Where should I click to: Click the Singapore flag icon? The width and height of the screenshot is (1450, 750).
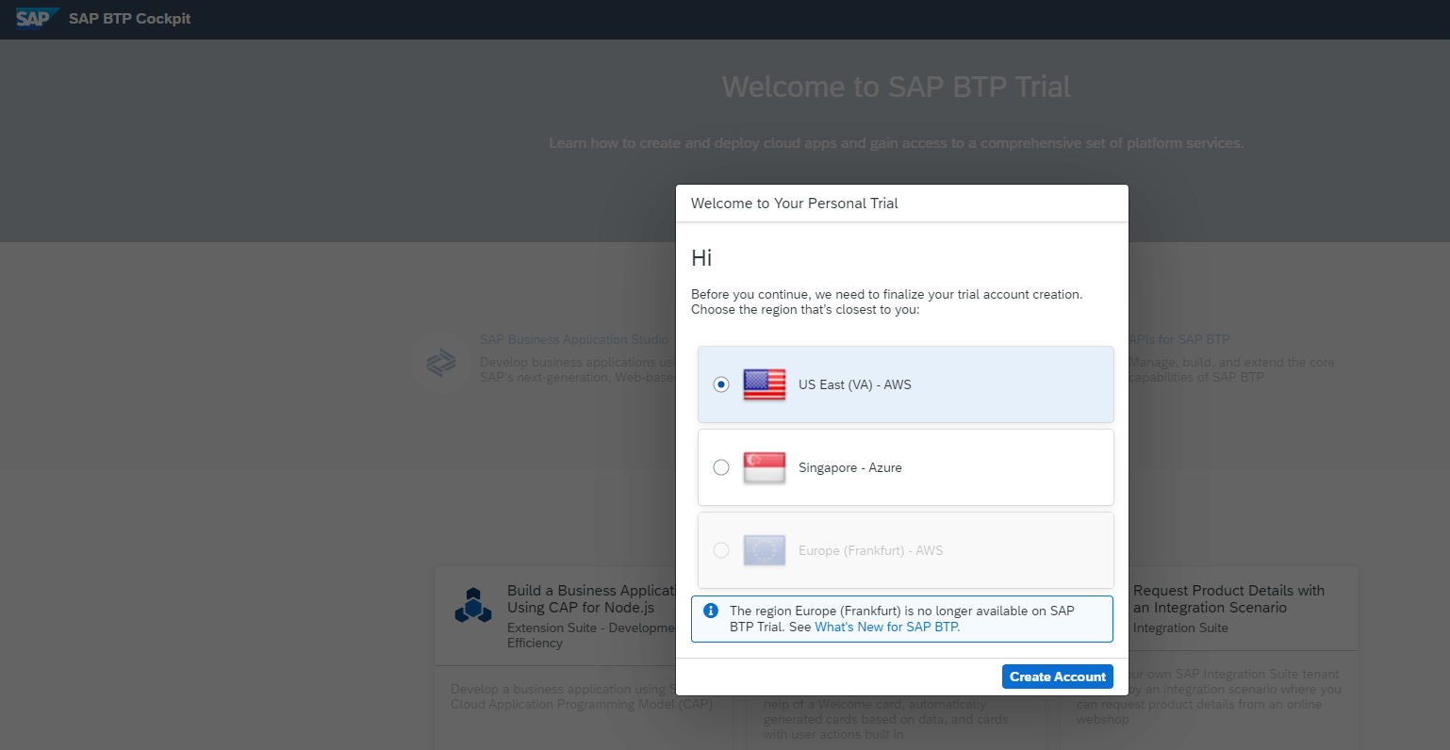pyautogui.click(x=764, y=467)
